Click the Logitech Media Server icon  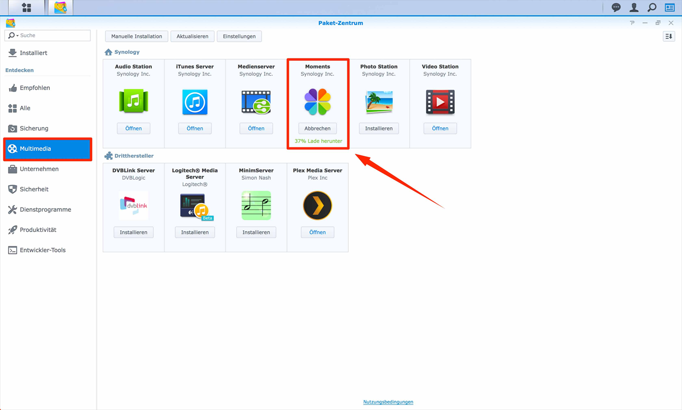[197, 207]
